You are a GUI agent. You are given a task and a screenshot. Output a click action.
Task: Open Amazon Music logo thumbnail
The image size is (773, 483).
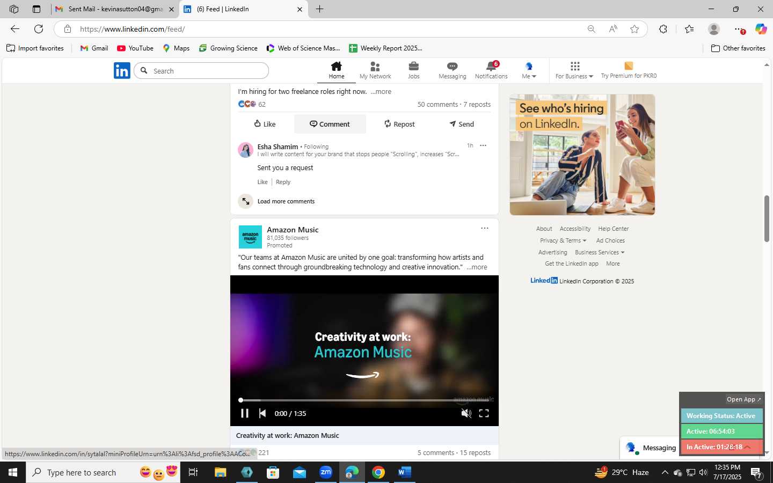(250, 237)
